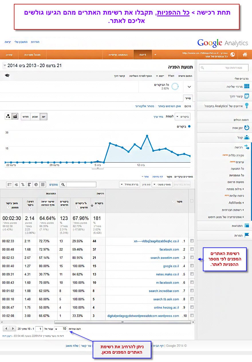Select the pivot table view icon

pos(9,184)
